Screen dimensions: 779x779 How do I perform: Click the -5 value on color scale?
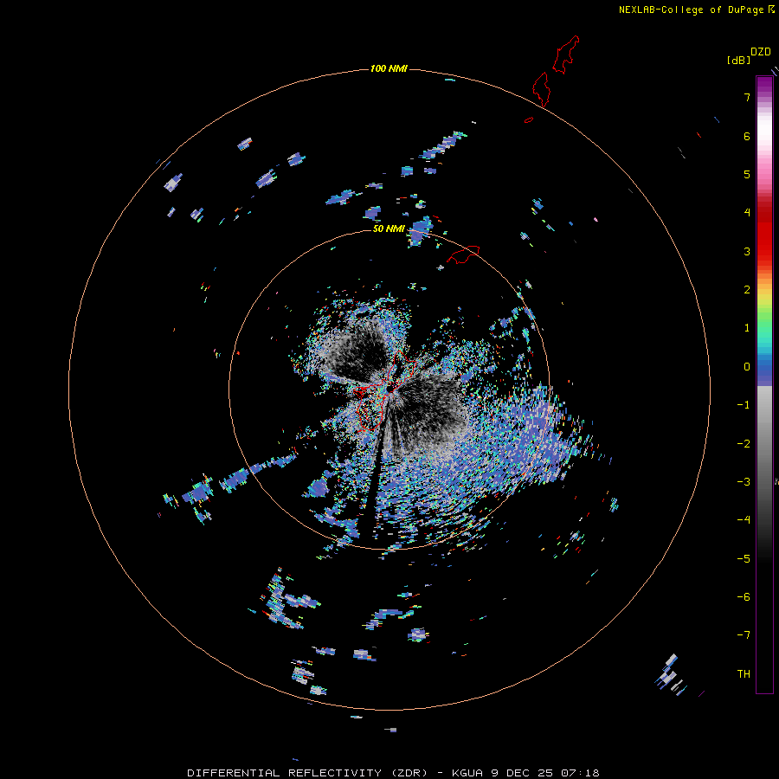pyautogui.click(x=744, y=559)
